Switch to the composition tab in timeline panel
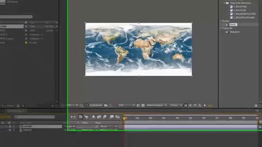This screenshot has width=262, height=147. point(16,111)
